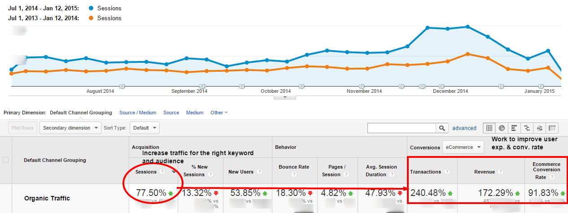This screenshot has width=568, height=213.
Task: Click help icon beside Revenue column
Action: tap(500, 172)
